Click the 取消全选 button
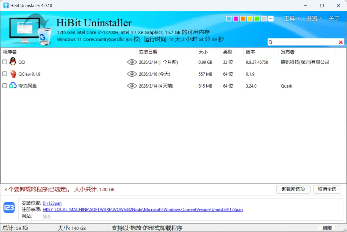 [327, 189]
